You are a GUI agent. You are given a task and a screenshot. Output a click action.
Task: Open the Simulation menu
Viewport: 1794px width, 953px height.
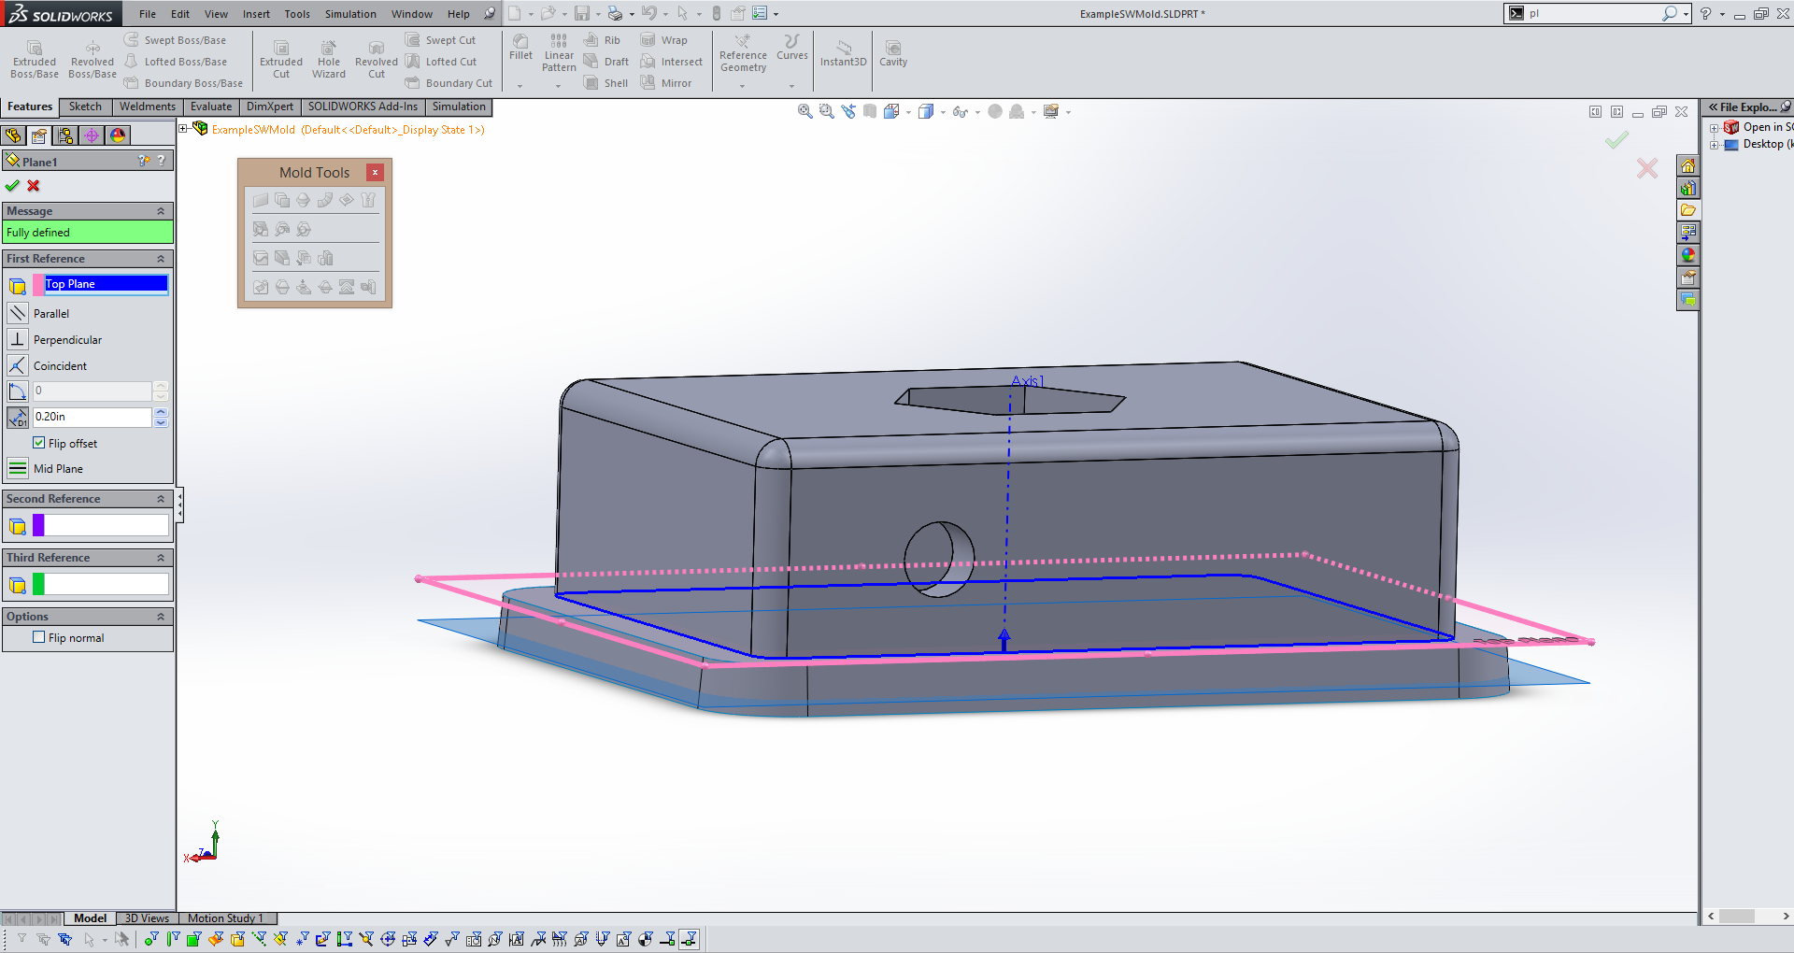click(x=350, y=14)
